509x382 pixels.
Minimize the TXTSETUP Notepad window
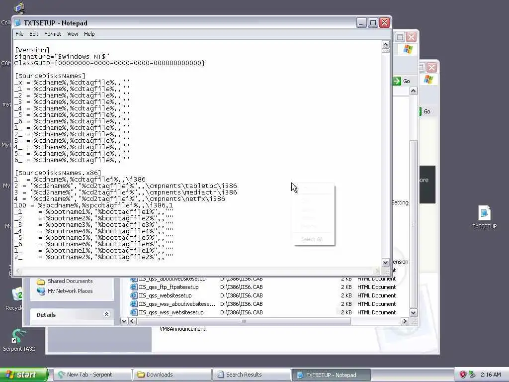(361, 23)
